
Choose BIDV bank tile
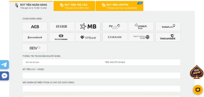[x=35, y=48]
